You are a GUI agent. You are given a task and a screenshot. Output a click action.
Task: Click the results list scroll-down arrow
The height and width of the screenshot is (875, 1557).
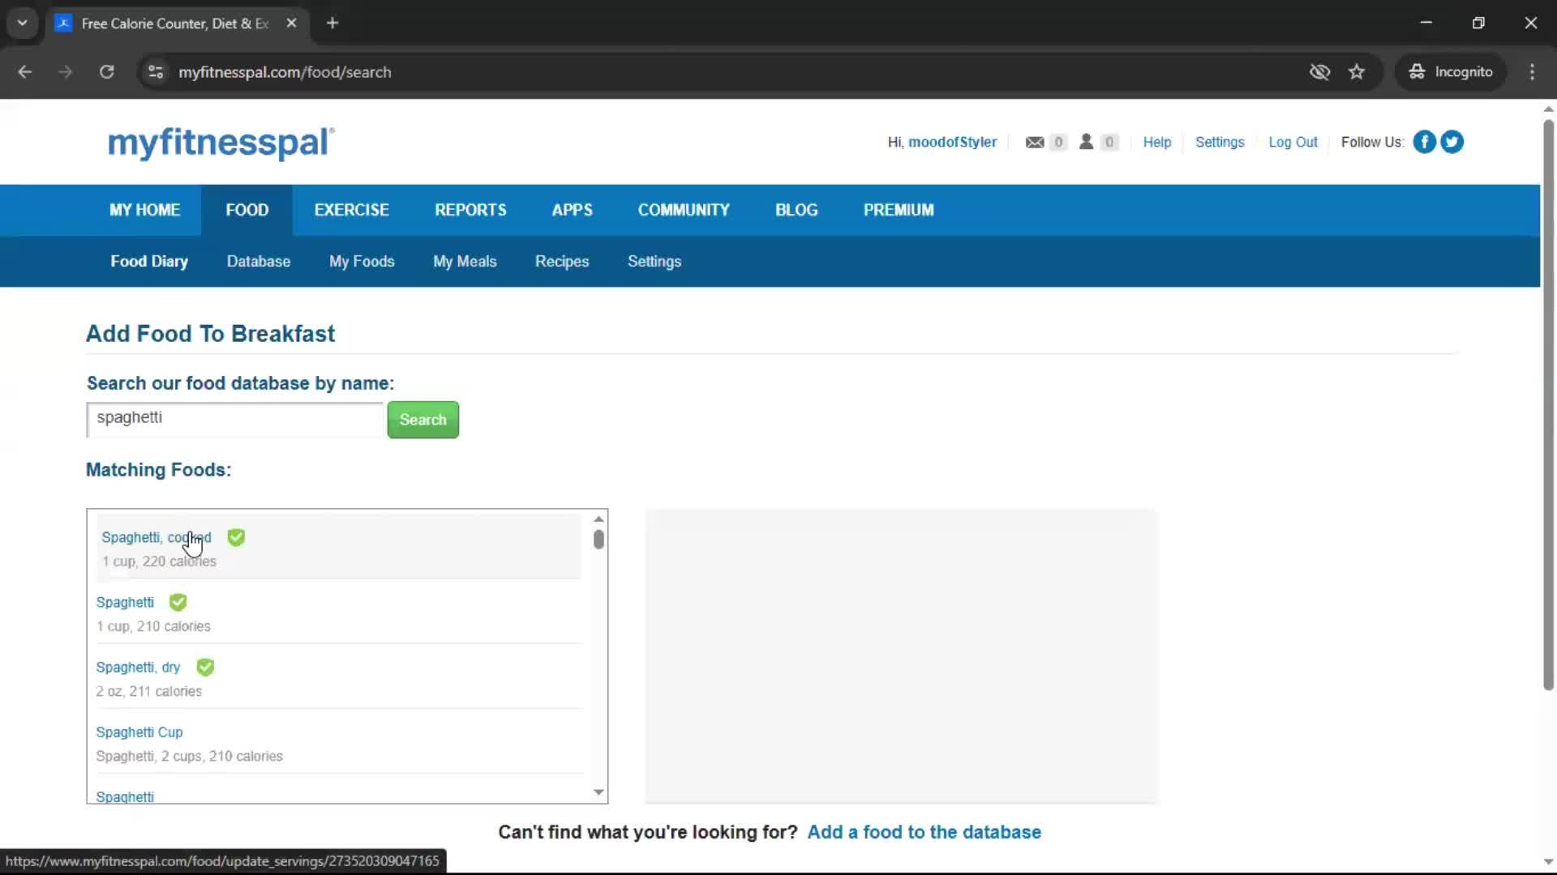598,792
